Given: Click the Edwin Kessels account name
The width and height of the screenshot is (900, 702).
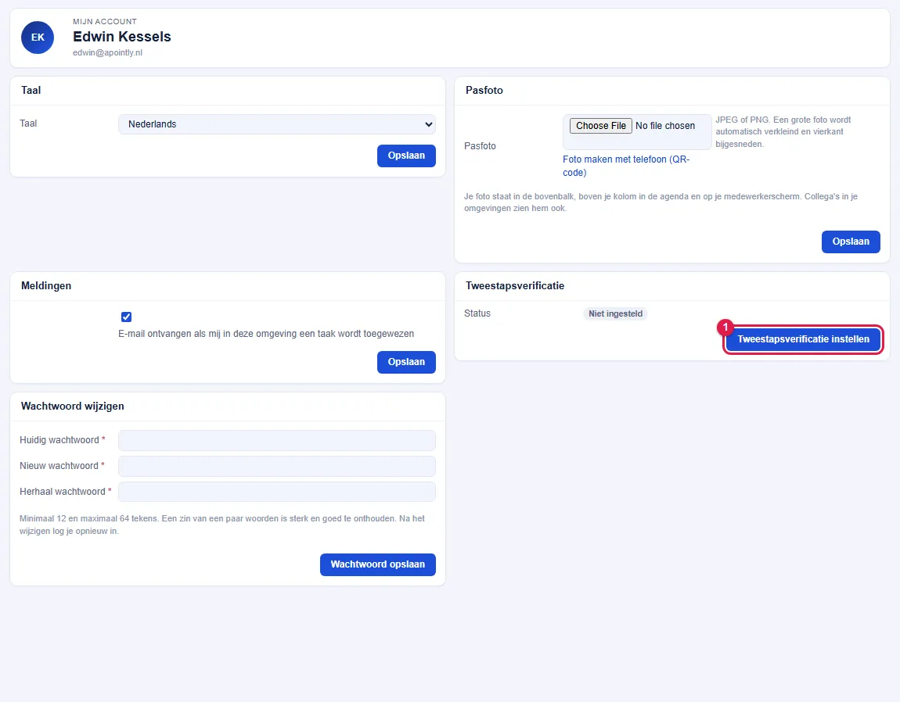Looking at the screenshot, I should 121,37.
